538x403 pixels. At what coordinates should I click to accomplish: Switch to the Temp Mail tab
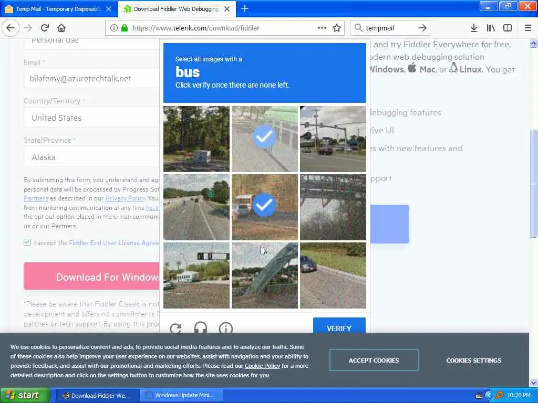pos(58,9)
